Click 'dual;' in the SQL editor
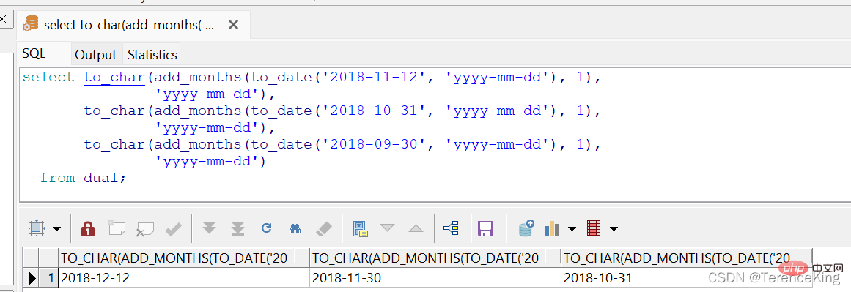The image size is (851, 292). tap(105, 178)
